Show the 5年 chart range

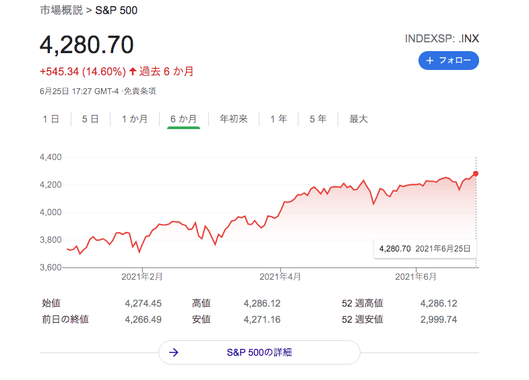pyautogui.click(x=318, y=119)
